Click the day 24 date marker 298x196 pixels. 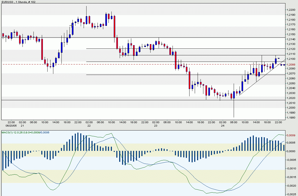click(x=222, y=126)
